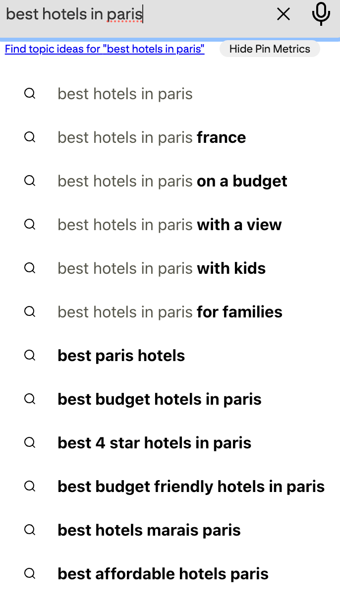
Task: Click the search icon next to "with kids"
Action: pyautogui.click(x=30, y=268)
